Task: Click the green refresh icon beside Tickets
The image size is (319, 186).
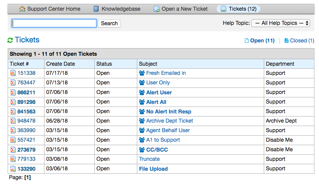Action: [x=10, y=40]
